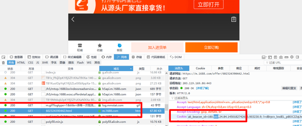302x126 pixels.
Task: Toggle the 其他 other filter
Action: [x=97, y=62]
